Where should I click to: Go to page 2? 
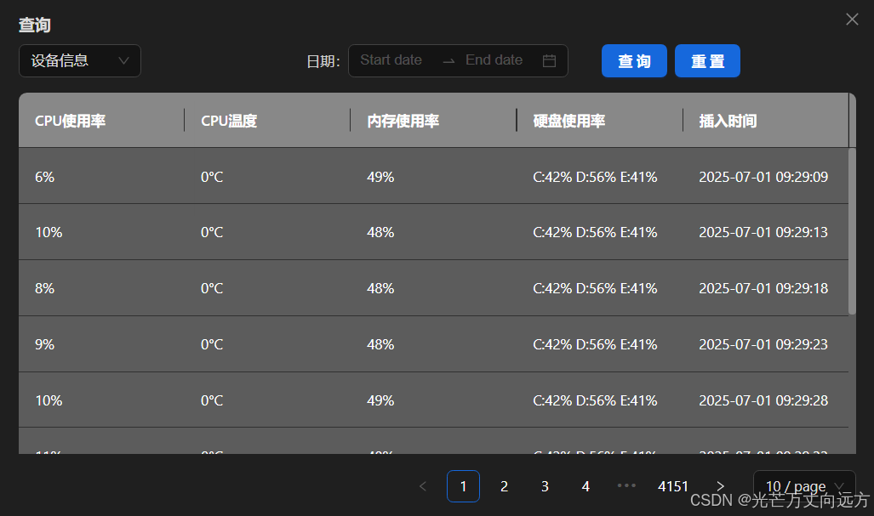coord(504,486)
